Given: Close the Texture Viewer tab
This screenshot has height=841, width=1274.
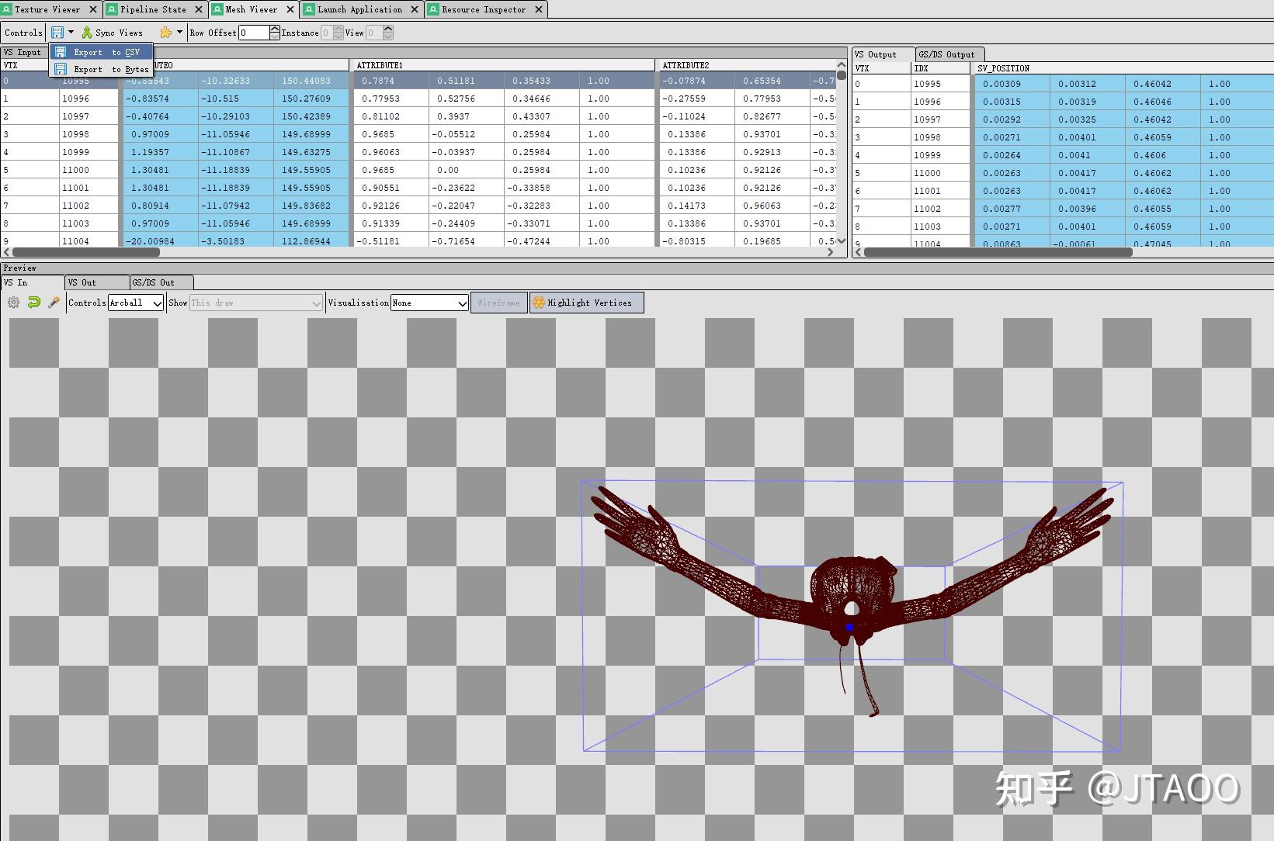Looking at the screenshot, I should click(93, 9).
